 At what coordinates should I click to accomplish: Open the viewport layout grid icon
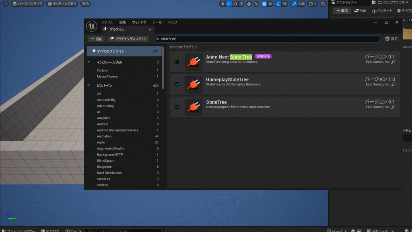click(x=323, y=4)
